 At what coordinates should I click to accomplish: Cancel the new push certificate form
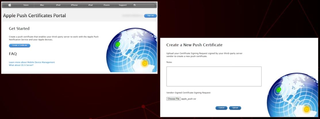(221, 108)
